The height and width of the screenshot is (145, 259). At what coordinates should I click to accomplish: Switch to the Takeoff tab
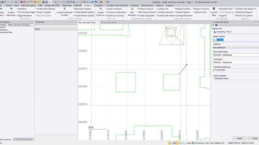(78, 5)
